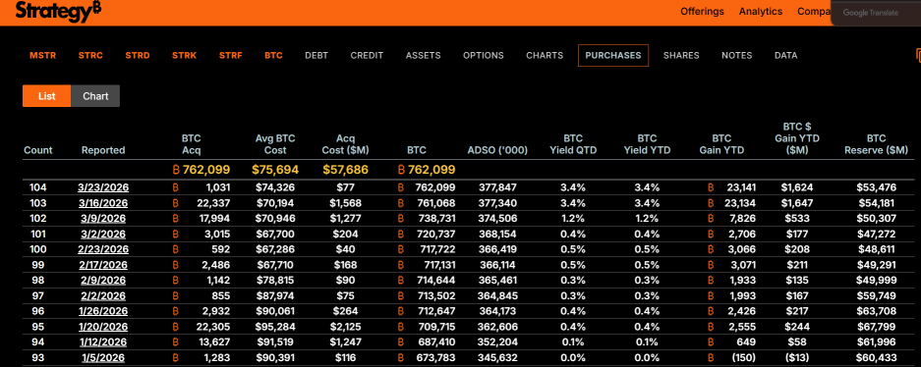Open the 3/16/2026 report link
The image size is (921, 367).
click(103, 203)
